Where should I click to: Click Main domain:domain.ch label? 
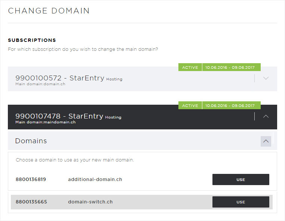coord(40,84)
